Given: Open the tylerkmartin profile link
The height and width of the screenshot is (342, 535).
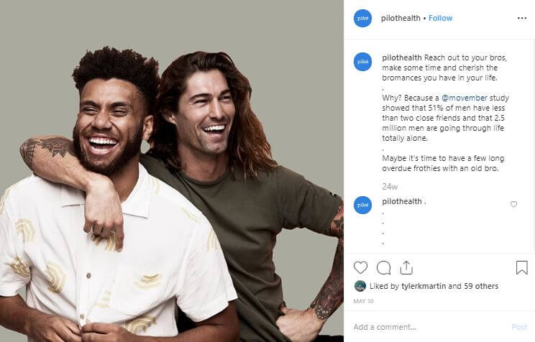Looking at the screenshot, I should tap(424, 286).
